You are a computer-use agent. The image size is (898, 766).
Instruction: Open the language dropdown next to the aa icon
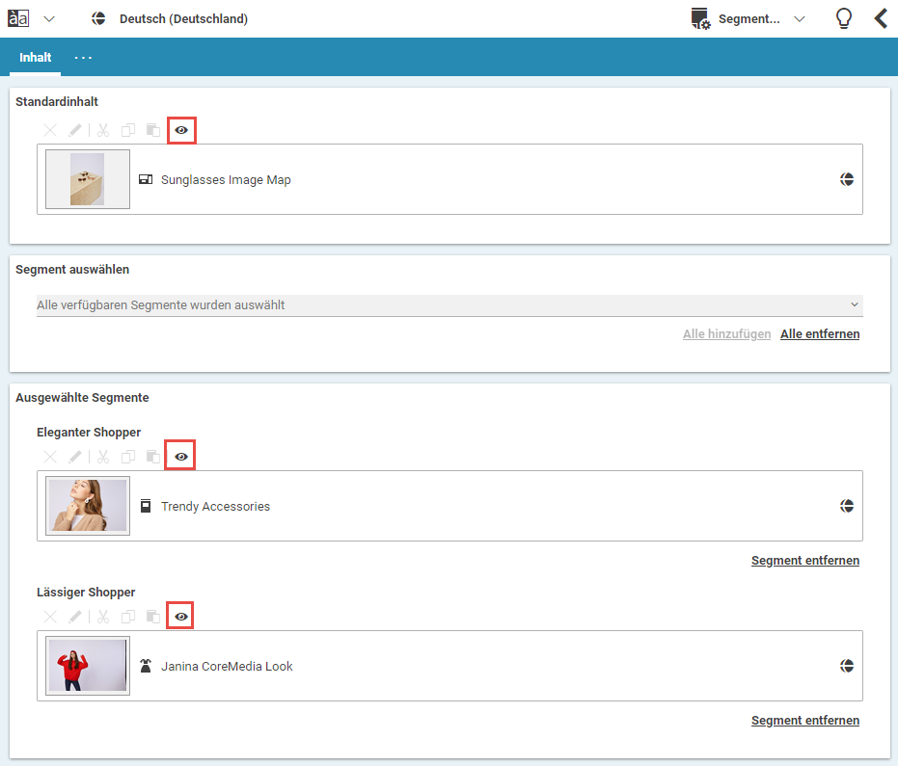pos(48,18)
